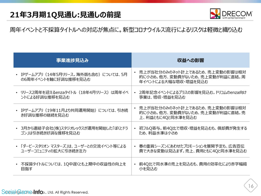The width and height of the screenshot is (261, 196).
Task: Select the slide title 21年3月期1Q見通し:見通しの前提
Action: click(66, 15)
